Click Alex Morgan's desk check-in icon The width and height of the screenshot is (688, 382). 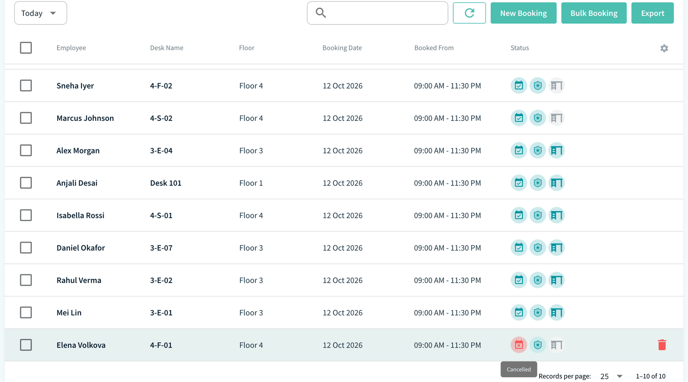coord(556,151)
